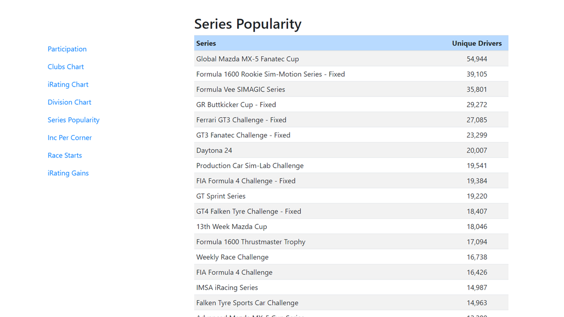Open the Division Chart page
Screen dimensions: 564x317
click(69, 102)
